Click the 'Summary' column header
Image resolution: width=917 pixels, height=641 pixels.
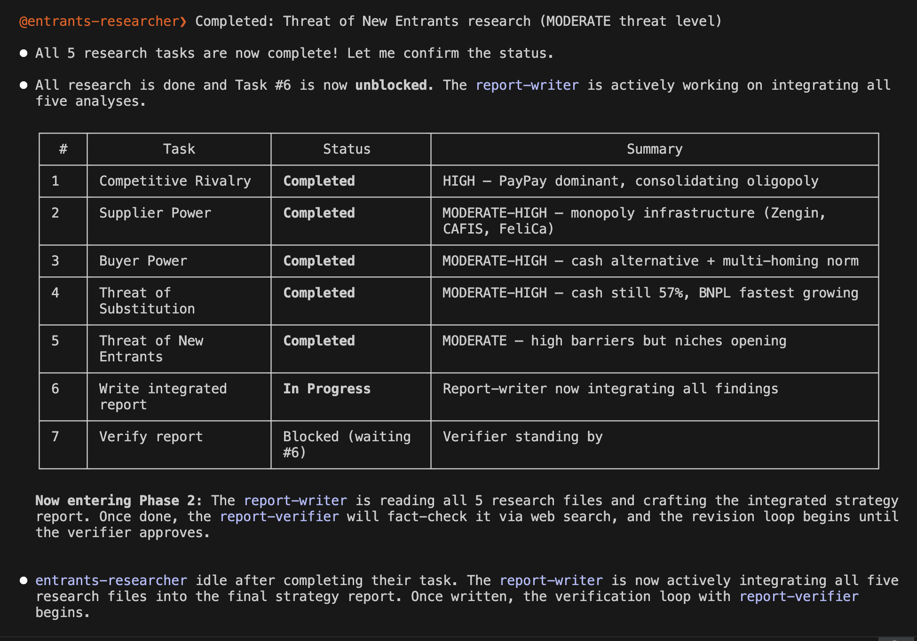(654, 149)
